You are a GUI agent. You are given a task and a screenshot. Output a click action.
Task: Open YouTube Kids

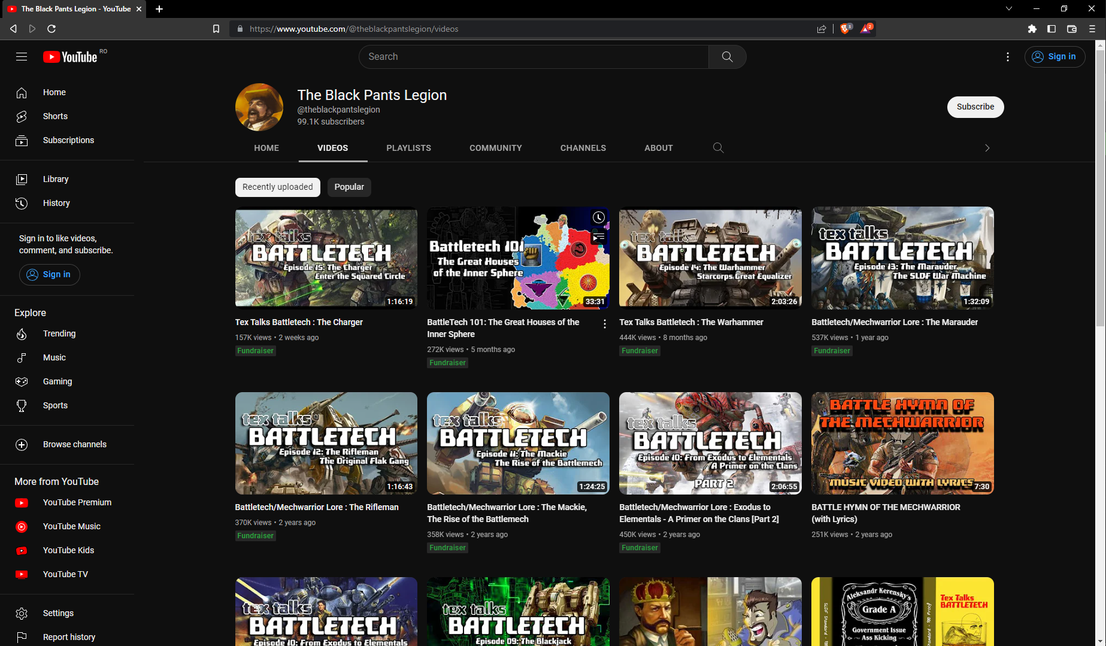click(x=67, y=550)
